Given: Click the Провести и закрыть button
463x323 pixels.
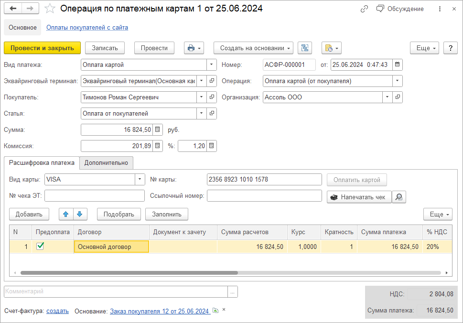Looking at the screenshot, I should click(42, 48).
